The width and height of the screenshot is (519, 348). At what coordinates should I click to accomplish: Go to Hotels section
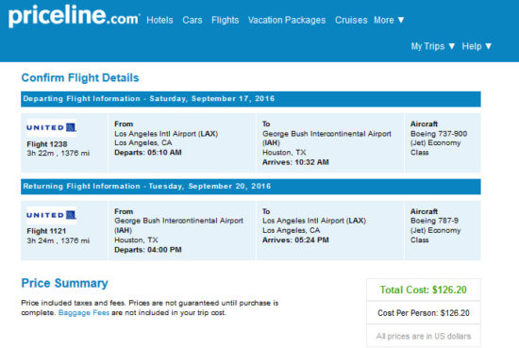(x=159, y=20)
